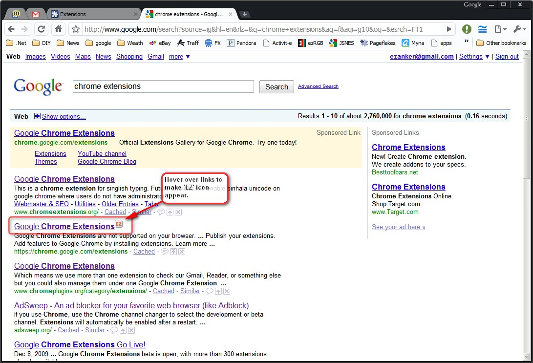Click comment icon on chromeextensions.org result
Image resolution: width=533 pixels, height=363 pixels.
tap(161, 212)
